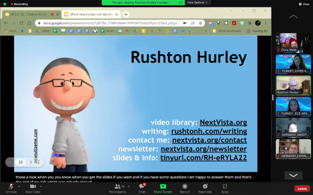Open the Chrome three-dot menu

point(266,23)
